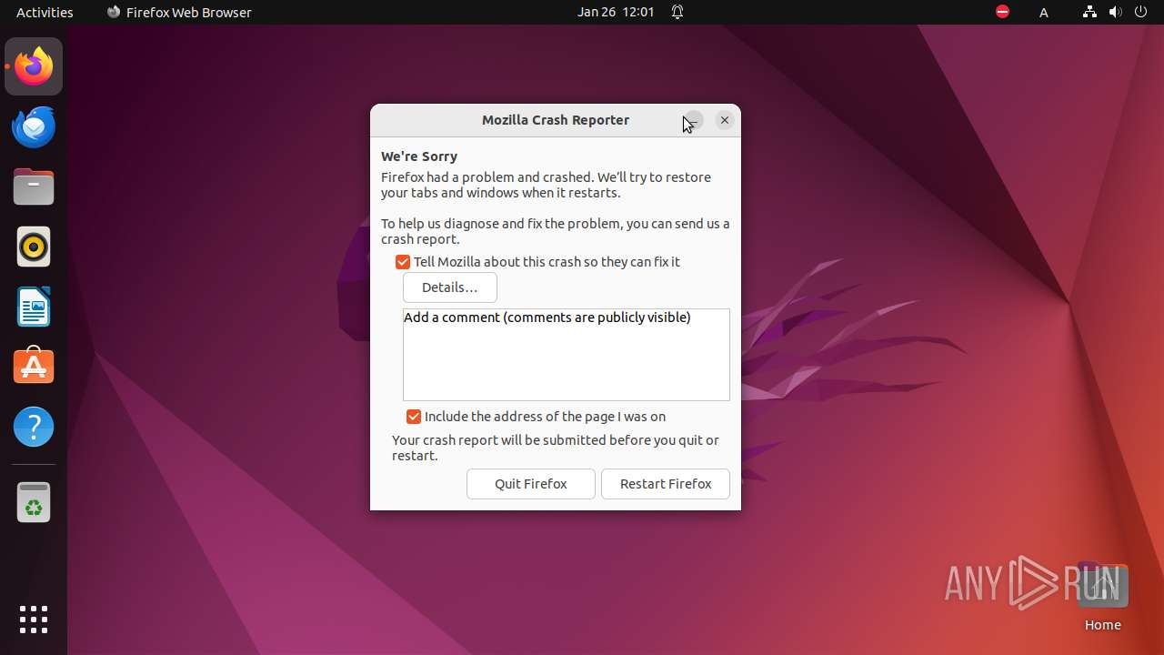Open Firefox from the dock

tap(34, 66)
